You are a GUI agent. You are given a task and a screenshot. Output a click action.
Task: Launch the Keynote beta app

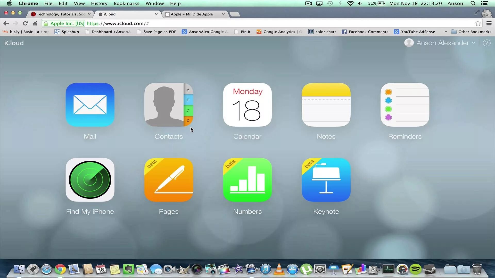[x=326, y=180]
